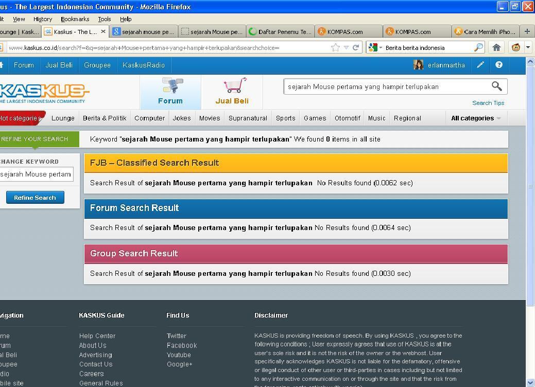This screenshot has height=387, width=535.
Task: Open the View menu
Action: coord(19,19)
